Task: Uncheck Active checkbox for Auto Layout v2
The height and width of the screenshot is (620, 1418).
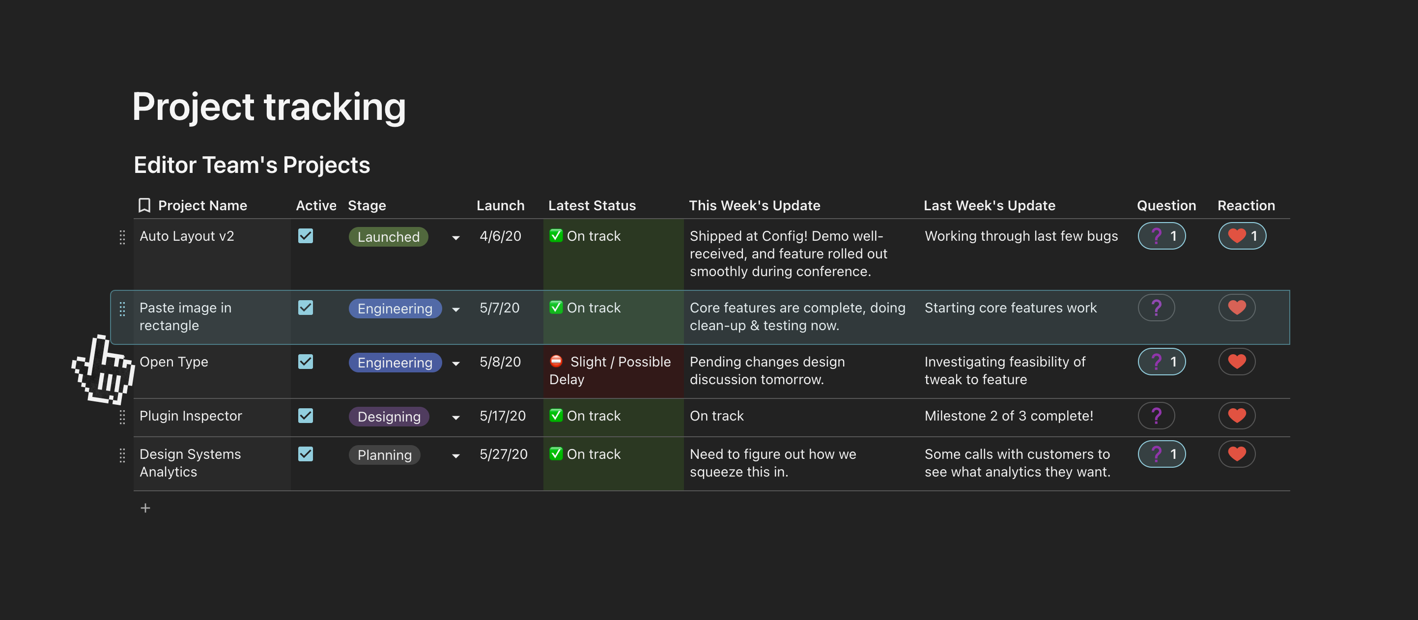Action: (306, 236)
